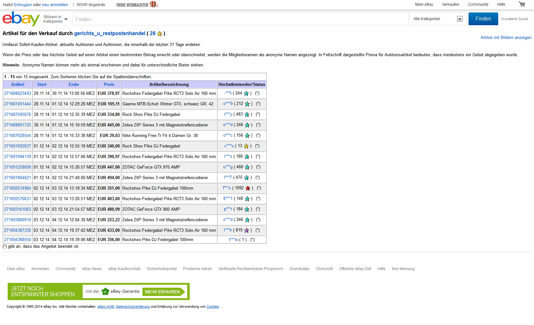Click the star beside bidder -***t 244
Screen dimensions: 534x325
246,93
